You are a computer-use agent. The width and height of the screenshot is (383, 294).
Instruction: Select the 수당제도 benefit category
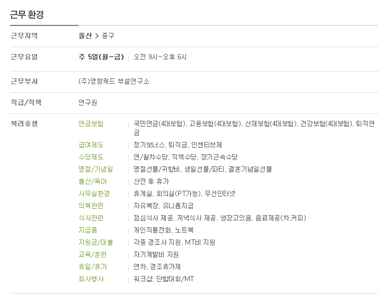pyautogui.click(x=91, y=157)
